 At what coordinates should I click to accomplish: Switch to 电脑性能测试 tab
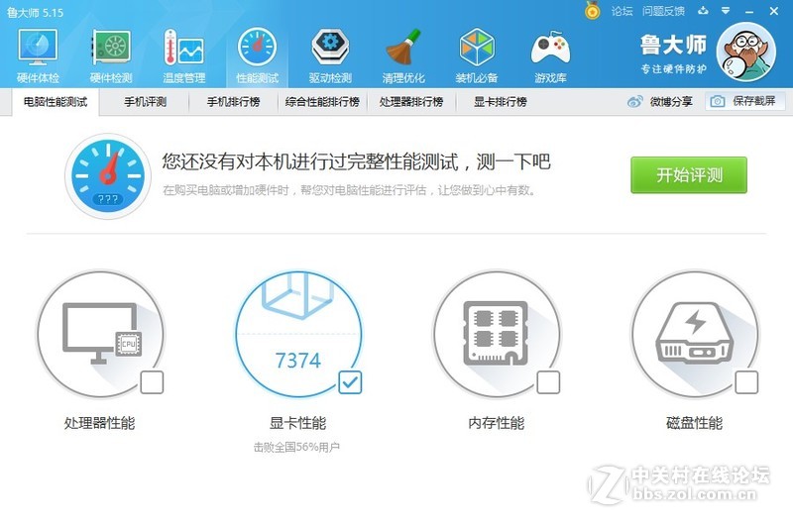[56, 102]
